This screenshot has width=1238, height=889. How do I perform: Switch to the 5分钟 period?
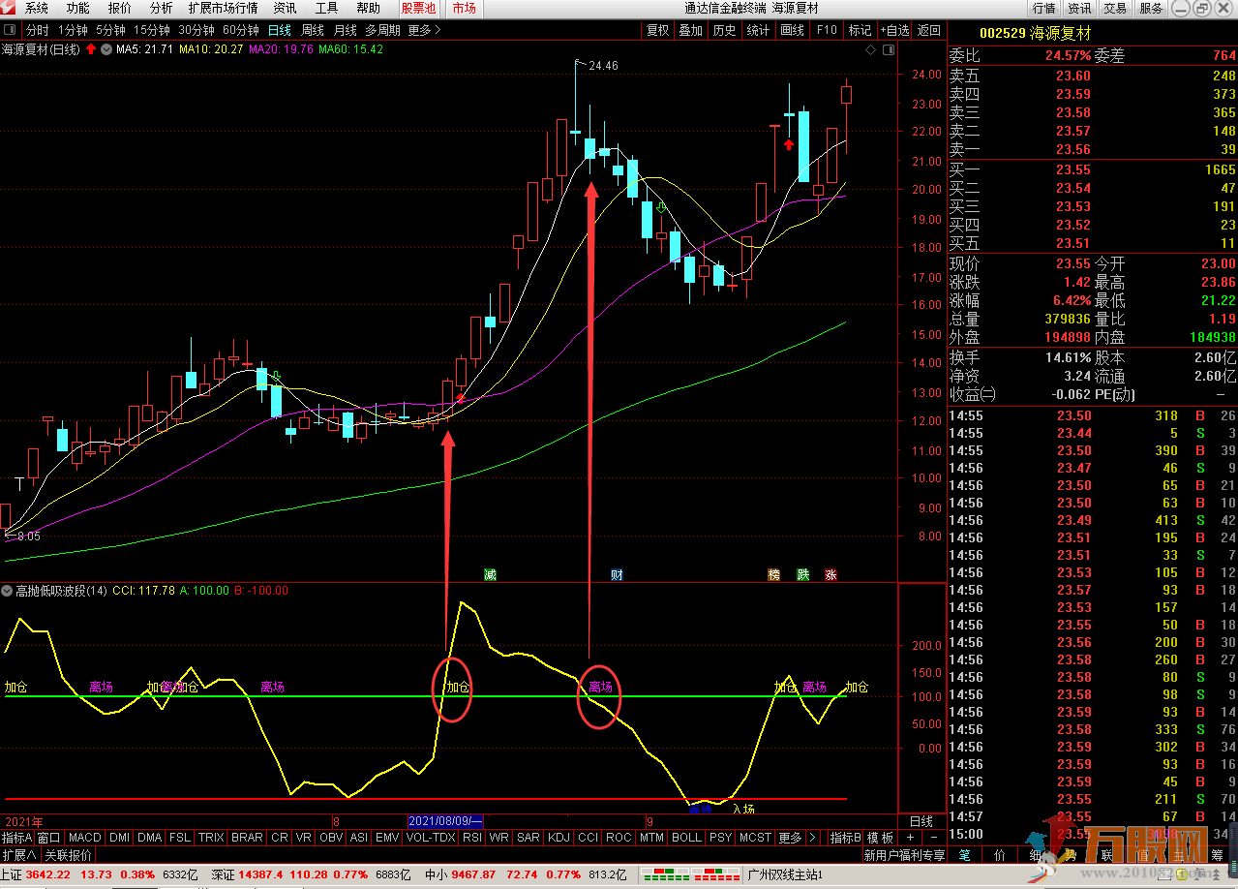[111, 30]
